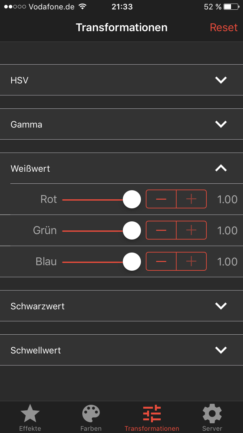Increase Blau value with plus button
This screenshot has width=243, height=433.
click(191, 261)
